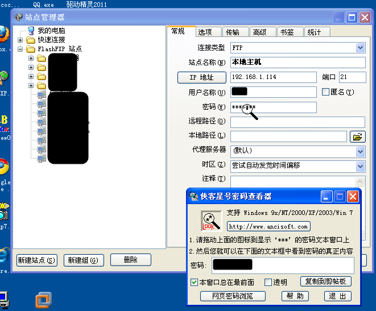
Task: Expand the first subfolder under FlashFXP 站点
Action: click(31, 58)
